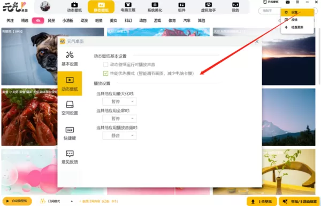This screenshot has width=321, height=206.
Task: Switch to the 美女 category tab
Action: pos(113,20)
